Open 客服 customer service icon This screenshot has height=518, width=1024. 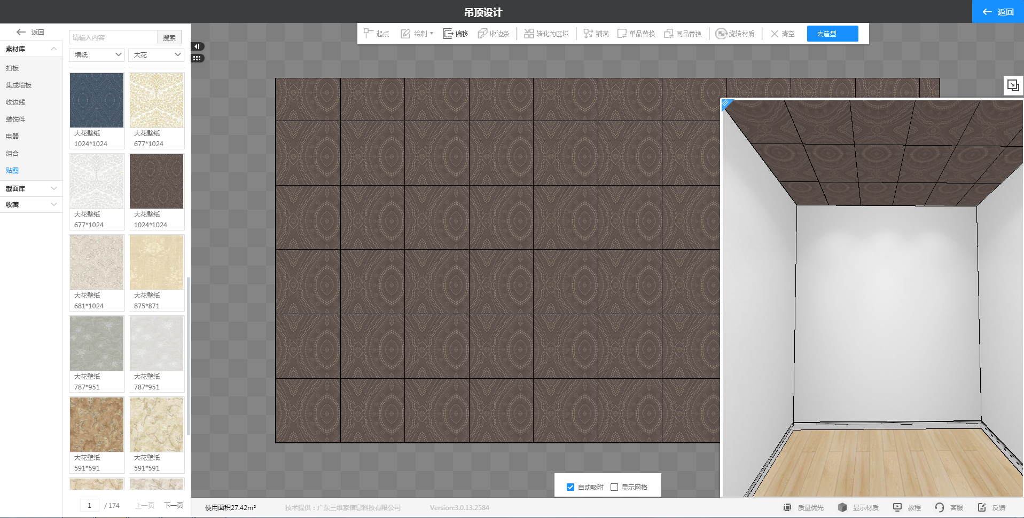940,507
